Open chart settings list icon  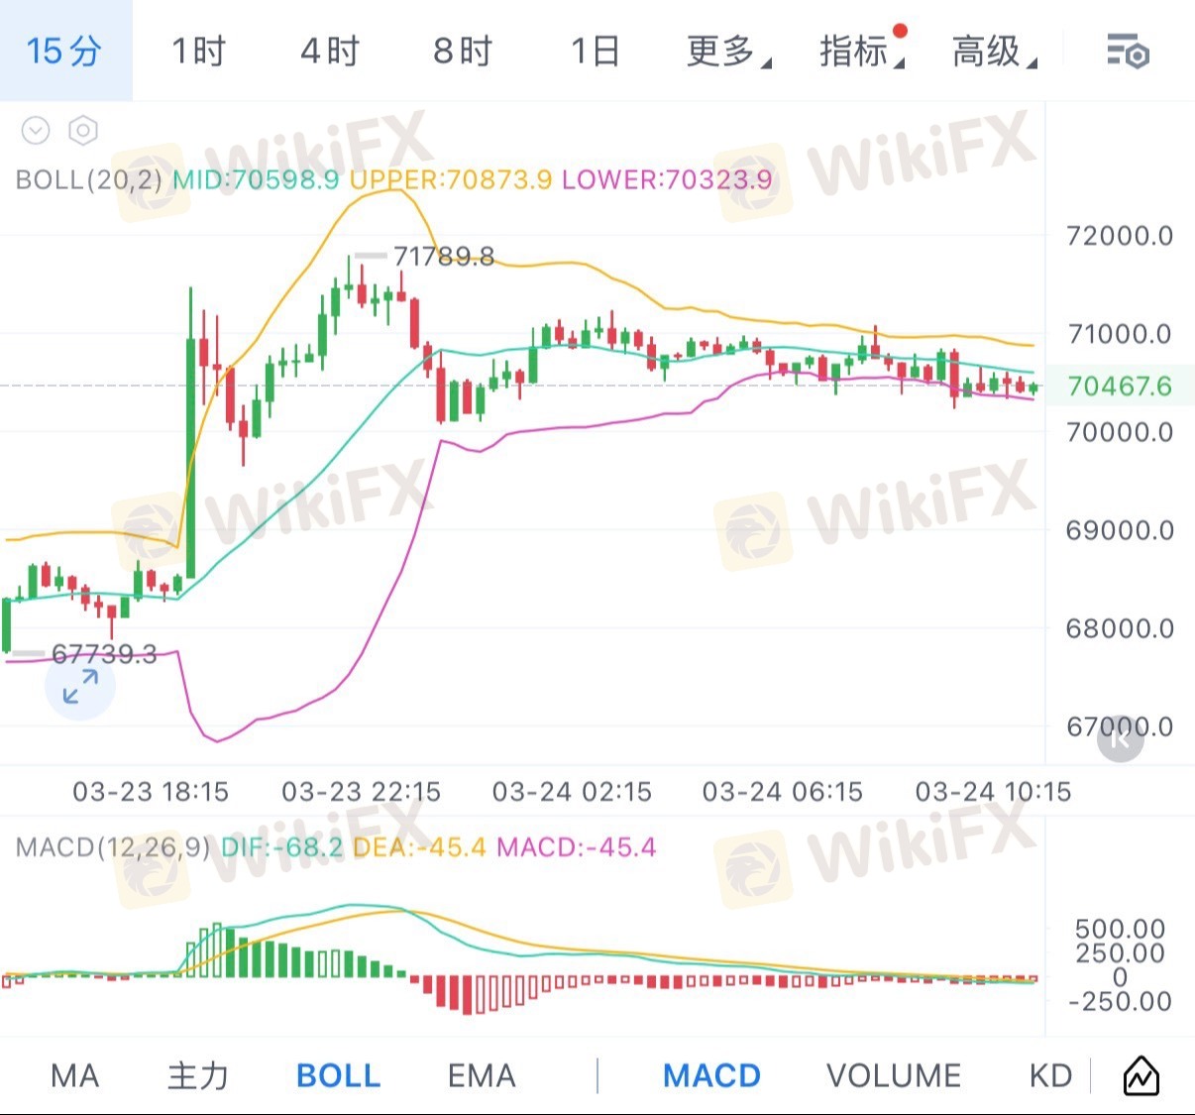(1128, 51)
